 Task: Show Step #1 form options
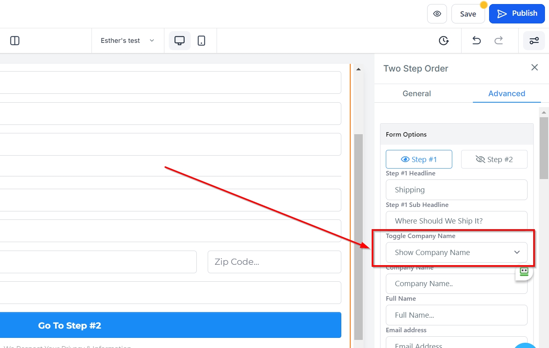tap(419, 159)
